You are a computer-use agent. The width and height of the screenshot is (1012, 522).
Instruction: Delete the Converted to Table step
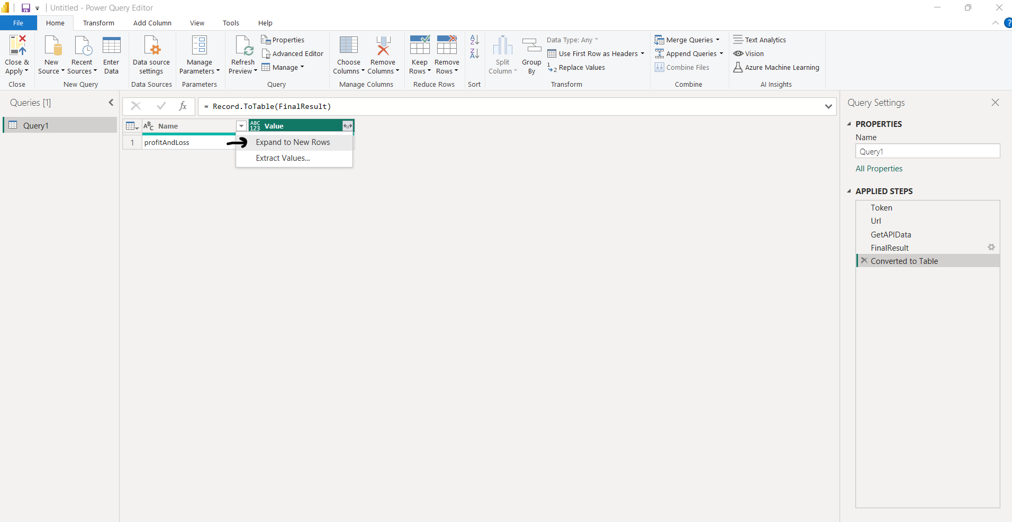click(x=864, y=260)
